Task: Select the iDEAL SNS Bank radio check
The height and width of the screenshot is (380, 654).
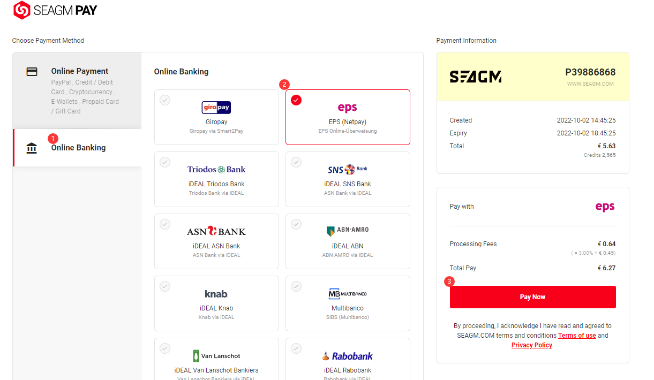Action: coord(296,162)
